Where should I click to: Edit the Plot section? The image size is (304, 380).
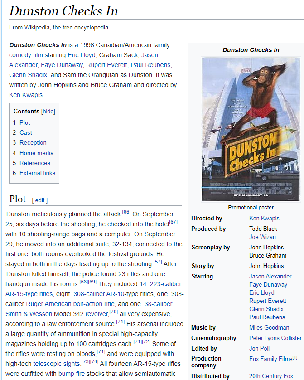pyautogui.click(x=40, y=200)
